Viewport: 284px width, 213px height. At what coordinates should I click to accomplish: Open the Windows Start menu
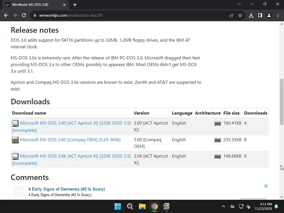[118, 206]
